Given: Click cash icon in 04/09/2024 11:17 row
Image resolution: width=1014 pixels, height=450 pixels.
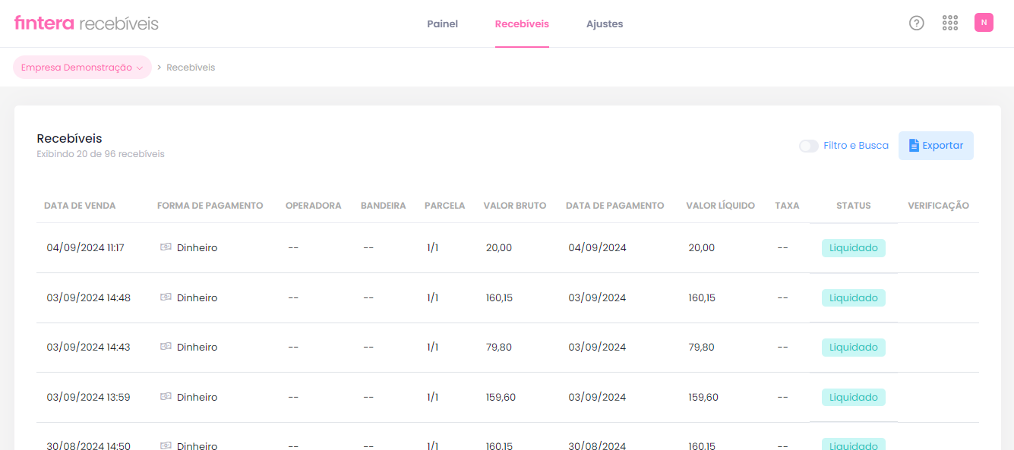Looking at the screenshot, I should point(166,247).
